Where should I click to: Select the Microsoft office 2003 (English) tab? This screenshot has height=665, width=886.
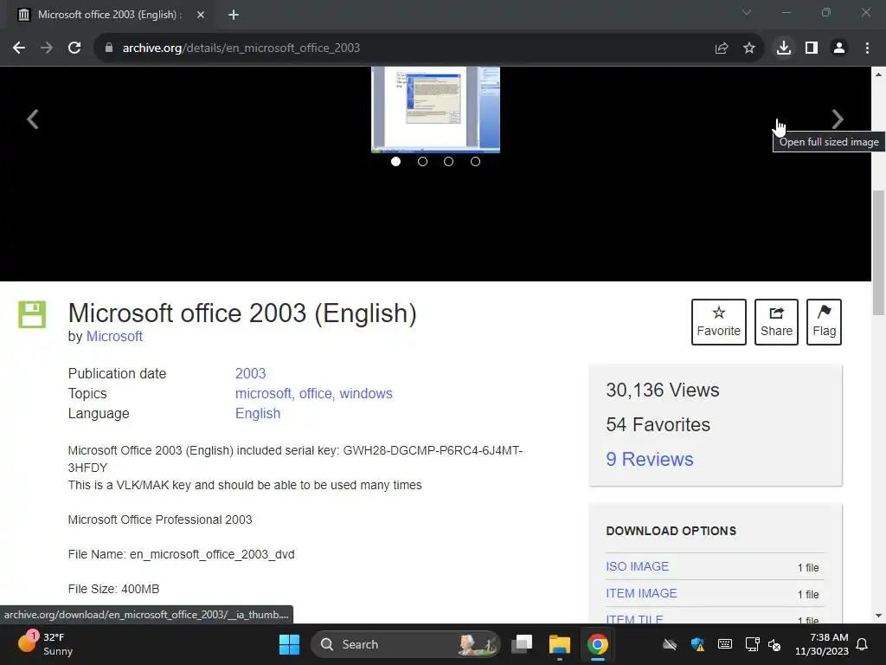tap(111, 16)
